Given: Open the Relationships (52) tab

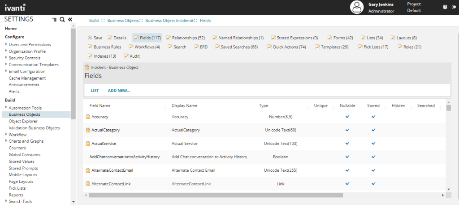Looking at the screenshot, I should pyautogui.click(x=186, y=38).
